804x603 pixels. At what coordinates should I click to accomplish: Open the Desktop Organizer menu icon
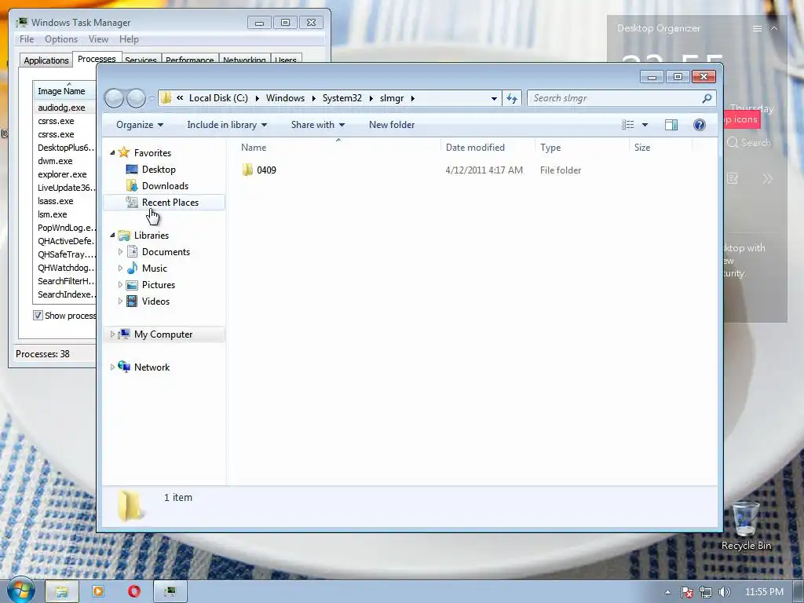tap(757, 29)
